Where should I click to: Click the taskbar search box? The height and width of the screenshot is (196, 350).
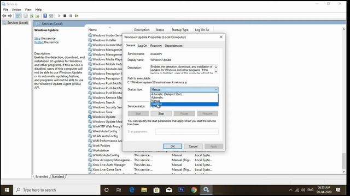click(57, 190)
